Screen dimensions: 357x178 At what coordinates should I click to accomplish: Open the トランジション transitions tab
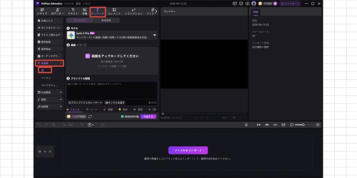133,12
